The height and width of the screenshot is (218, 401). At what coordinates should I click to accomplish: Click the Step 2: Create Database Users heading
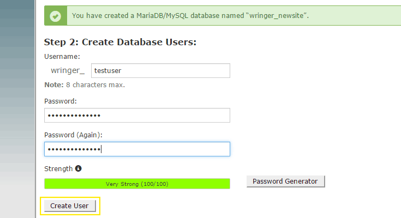pyautogui.click(x=120, y=42)
